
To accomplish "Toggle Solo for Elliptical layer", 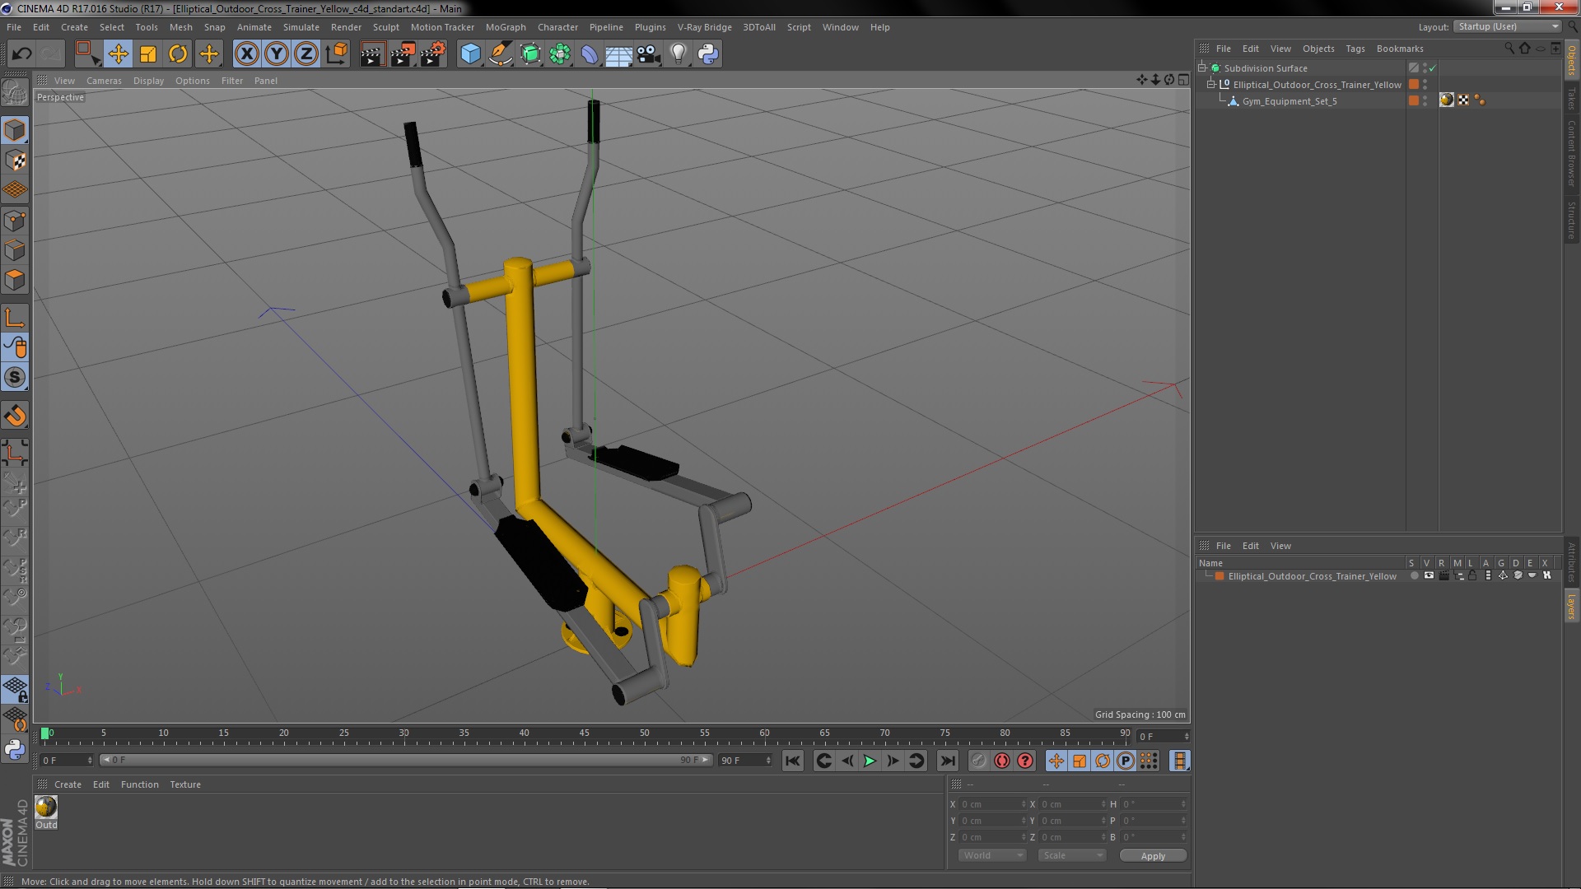I will (1414, 576).
